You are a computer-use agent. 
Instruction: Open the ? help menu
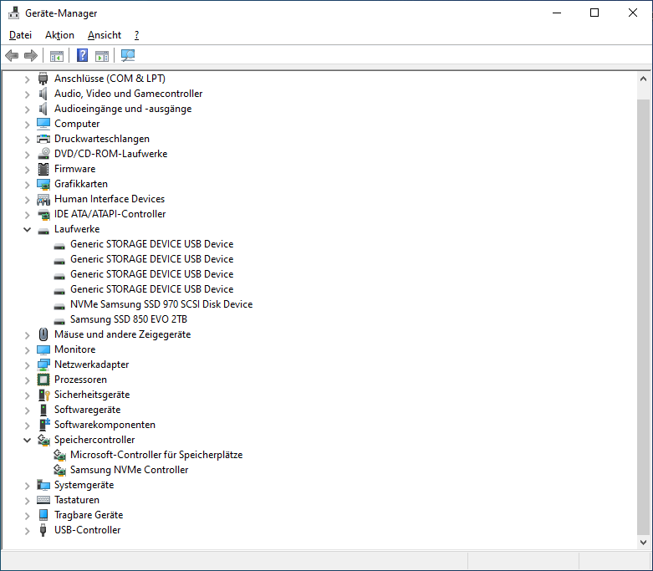coord(136,35)
